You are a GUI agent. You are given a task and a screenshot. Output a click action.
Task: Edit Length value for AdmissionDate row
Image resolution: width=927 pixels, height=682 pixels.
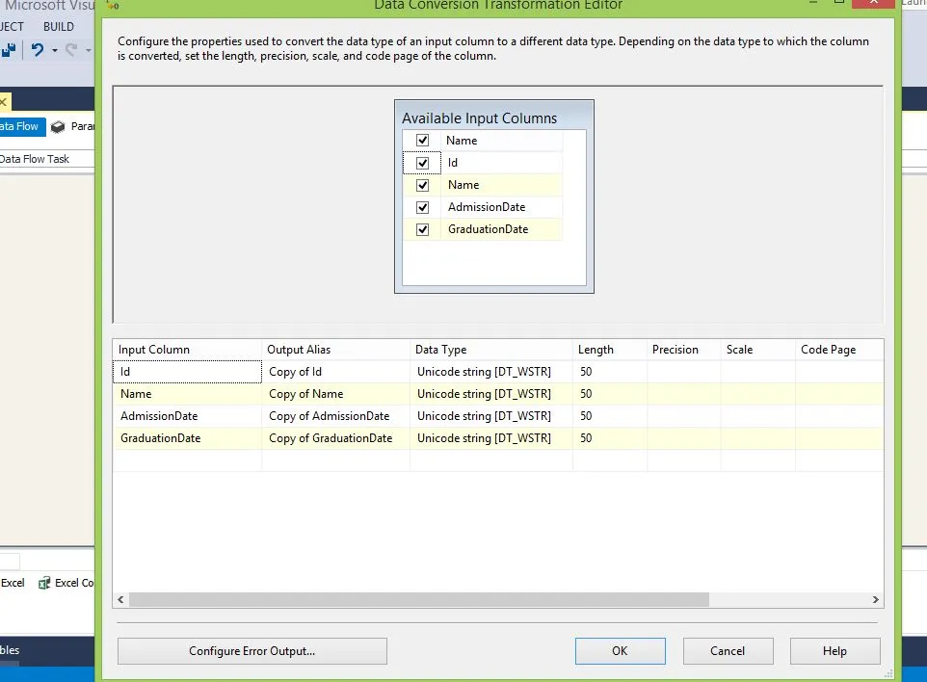610,416
